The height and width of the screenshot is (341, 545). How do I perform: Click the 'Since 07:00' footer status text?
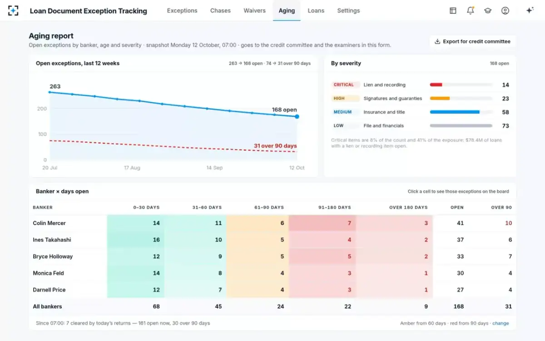click(123, 323)
